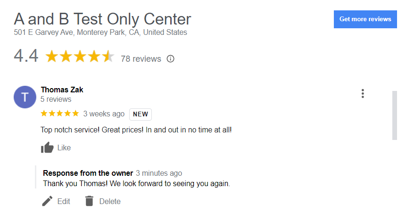Viewport: 406px width, 221px height.
Task: Click the A and B Test Only Center title
Action: tap(102, 19)
